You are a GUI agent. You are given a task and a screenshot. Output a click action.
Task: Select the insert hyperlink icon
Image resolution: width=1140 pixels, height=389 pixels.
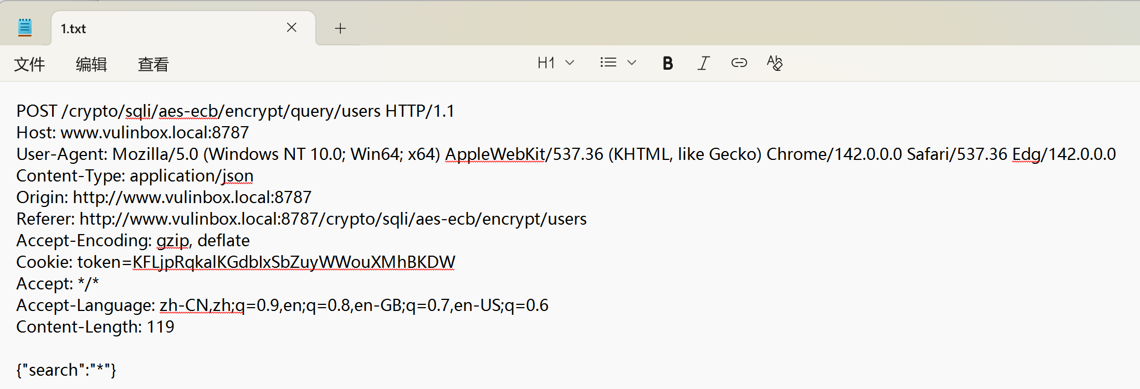[738, 63]
